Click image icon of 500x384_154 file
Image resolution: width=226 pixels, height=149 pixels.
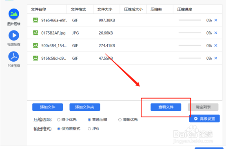coord(35,45)
